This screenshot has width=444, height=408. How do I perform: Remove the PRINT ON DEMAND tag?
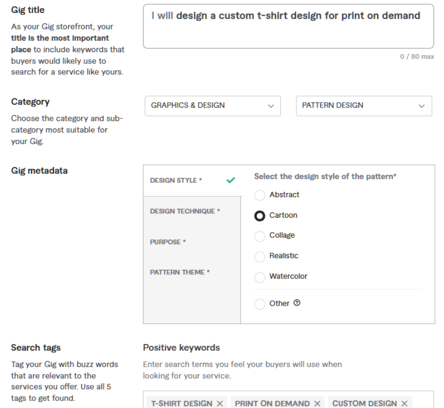317,404
